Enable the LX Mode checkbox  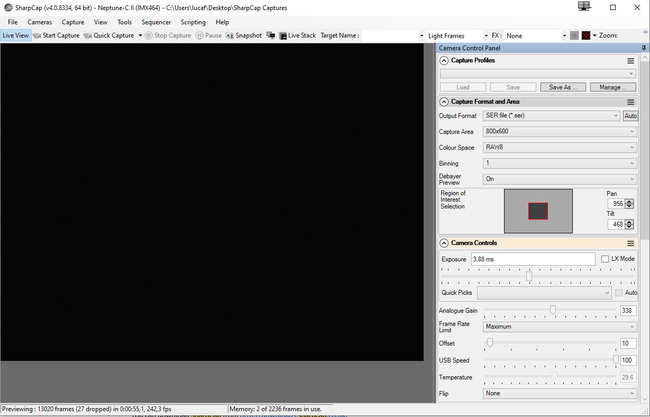606,259
